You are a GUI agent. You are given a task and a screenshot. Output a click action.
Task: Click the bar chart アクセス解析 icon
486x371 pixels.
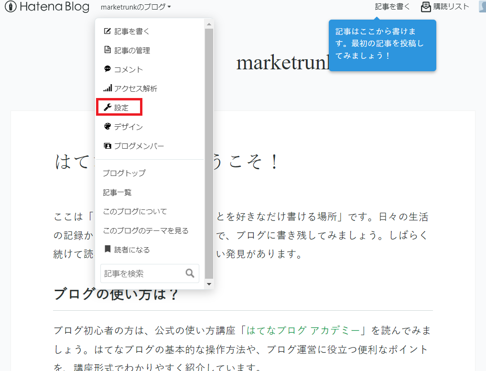(108, 88)
